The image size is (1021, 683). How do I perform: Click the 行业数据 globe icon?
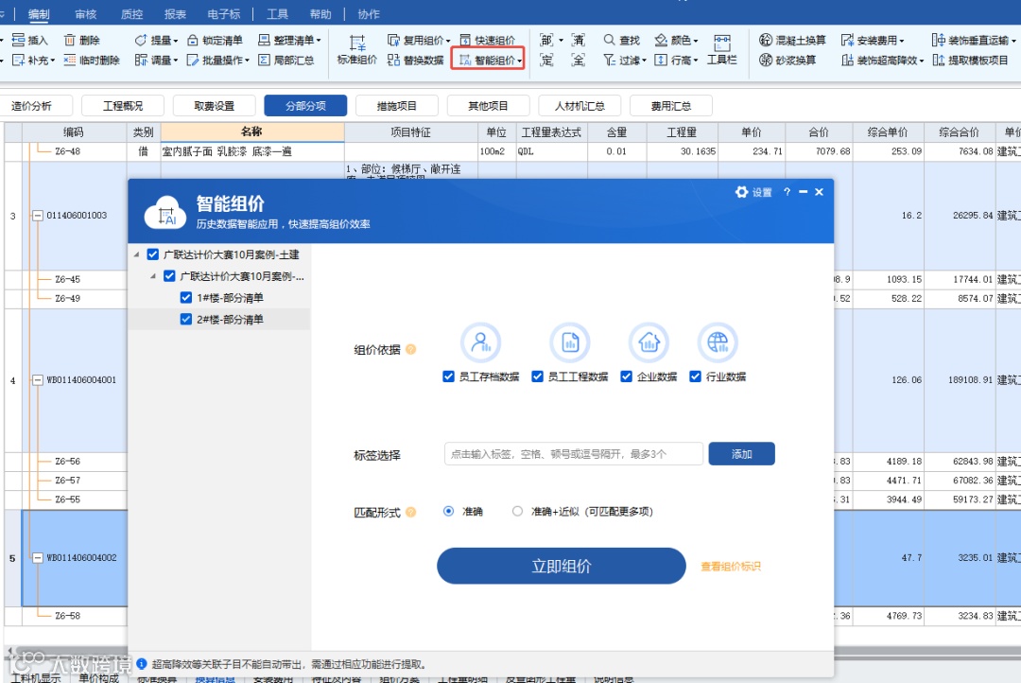[x=718, y=342]
